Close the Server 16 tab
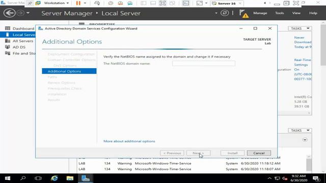The width and height of the screenshot is (326, 183). coord(240,4)
